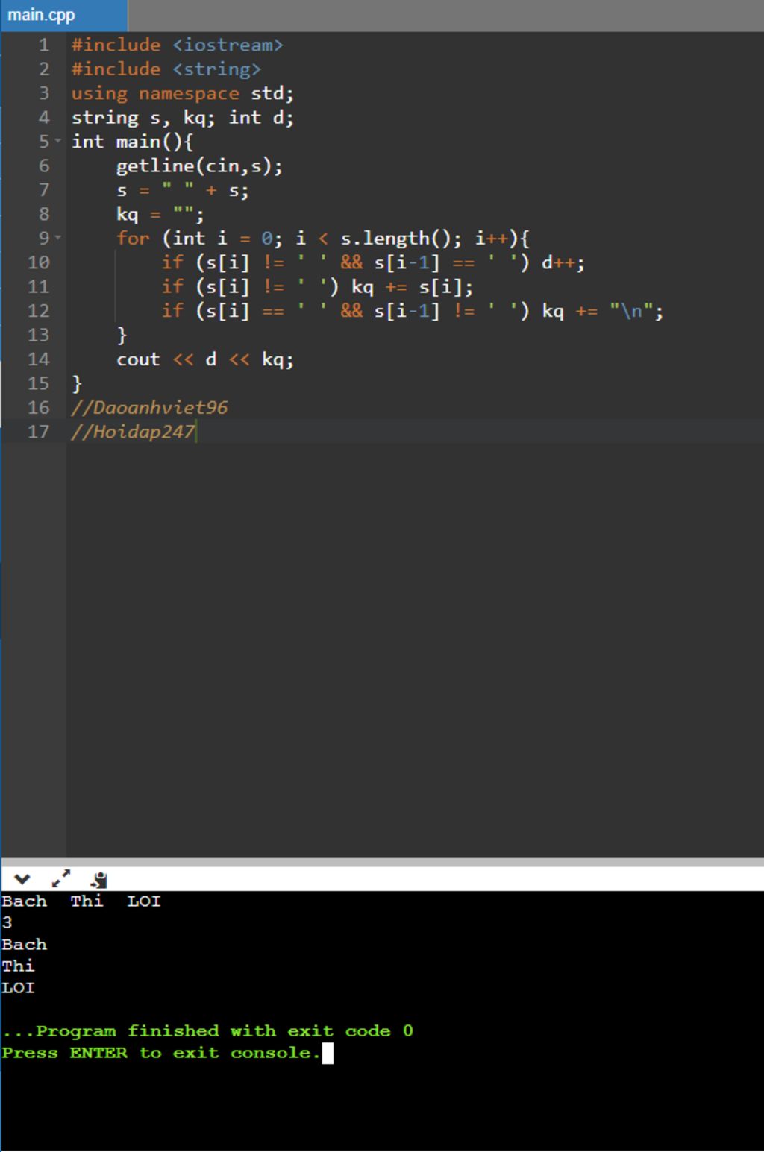Fold the main function at line 5
Screen dimensions: 764x1152
pyautogui.click(x=57, y=142)
